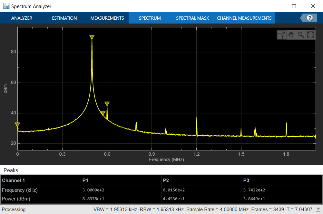Click the Power (dBm) row label
Viewport: 323px width, 214px height.
[16, 199]
